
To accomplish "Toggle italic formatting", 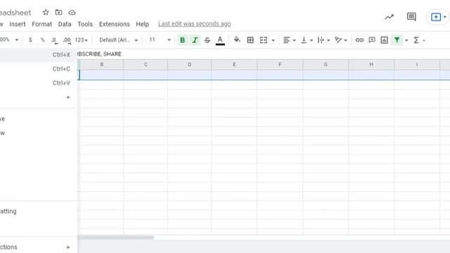I will tap(195, 40).
